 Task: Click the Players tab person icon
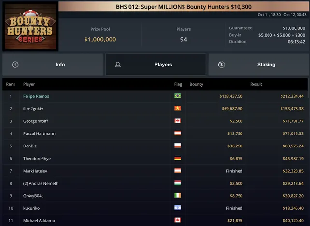[x=118, y=65]
